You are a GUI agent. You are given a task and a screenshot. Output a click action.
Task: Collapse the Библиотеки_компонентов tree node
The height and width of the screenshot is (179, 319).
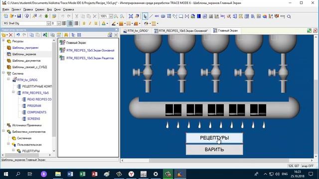coord(3,131)
